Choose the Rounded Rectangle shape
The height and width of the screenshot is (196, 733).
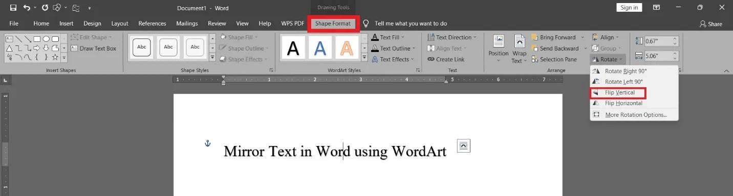coord(55,39)
